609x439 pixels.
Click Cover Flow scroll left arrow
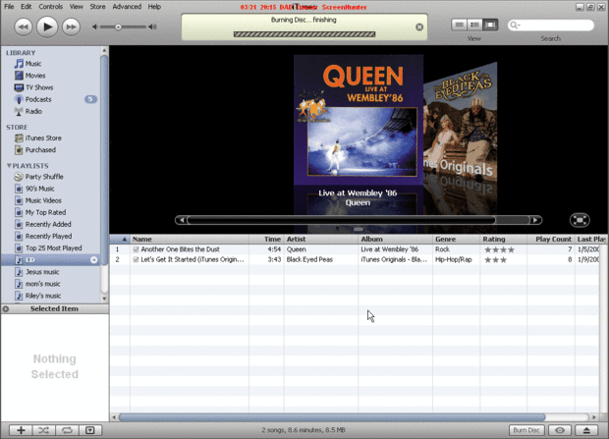click(181, 220)
